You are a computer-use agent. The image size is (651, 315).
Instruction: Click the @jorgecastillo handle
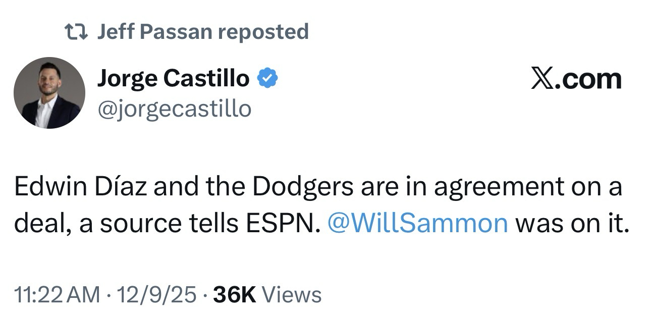(174, 108)
